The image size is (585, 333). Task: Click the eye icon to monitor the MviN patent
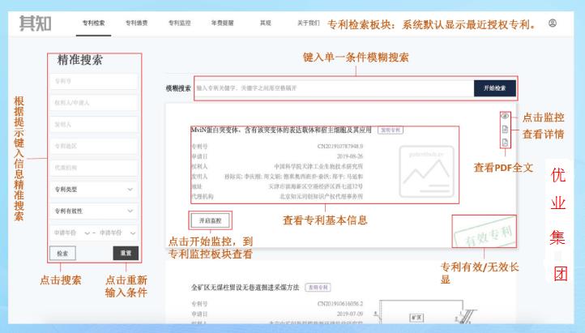coord(505,116)
